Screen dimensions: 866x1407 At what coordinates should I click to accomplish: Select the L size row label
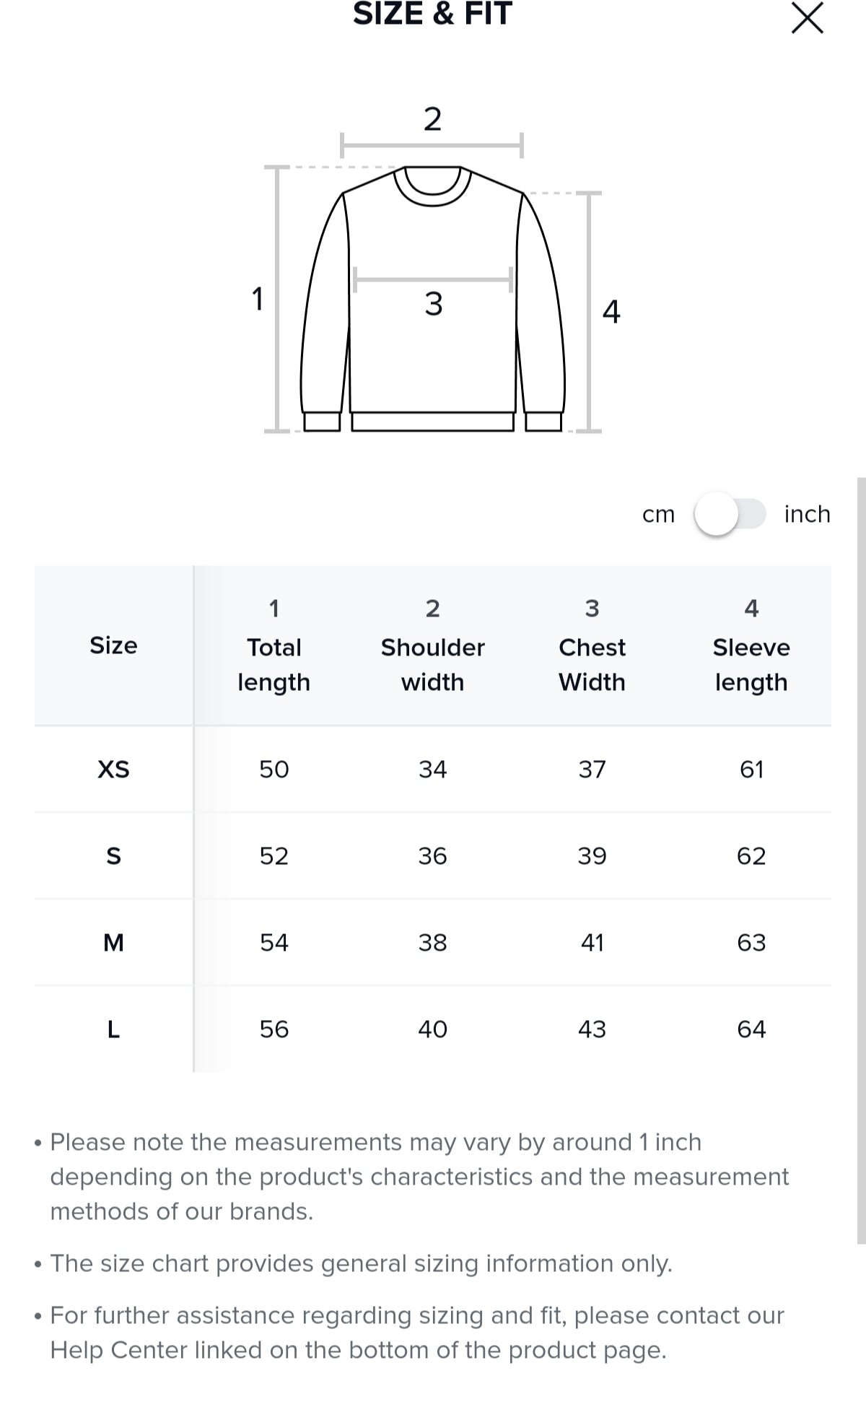[x=113, y=1029]
